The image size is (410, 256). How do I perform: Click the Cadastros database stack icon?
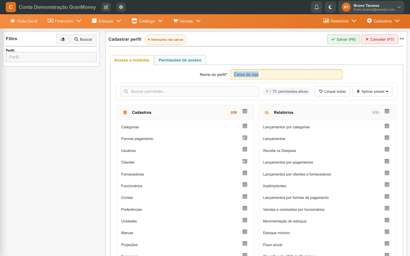pos(125,112)
